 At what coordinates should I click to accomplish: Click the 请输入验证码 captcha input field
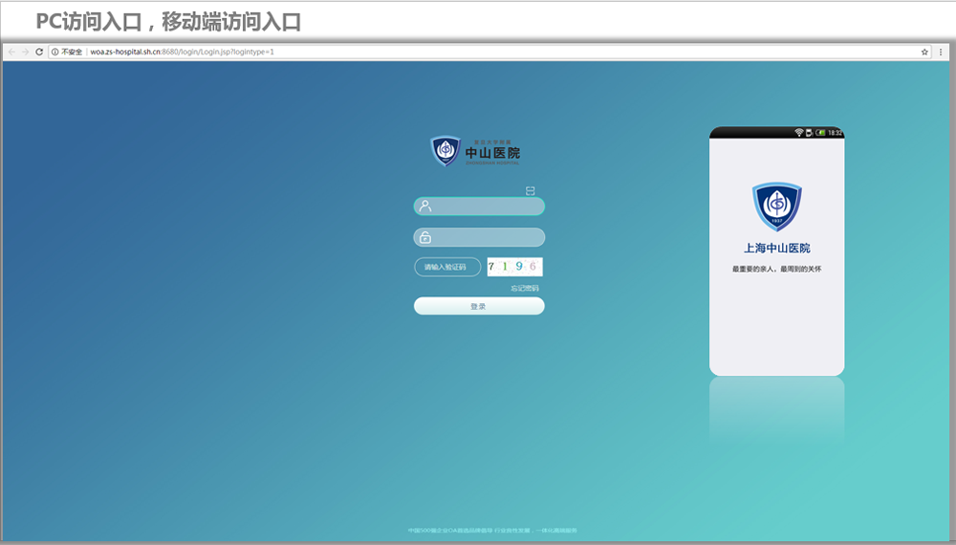[x=447, y=267]
